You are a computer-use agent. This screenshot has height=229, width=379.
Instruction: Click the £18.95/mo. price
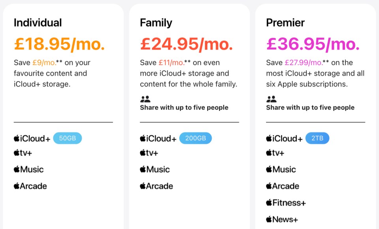point(60,44)
